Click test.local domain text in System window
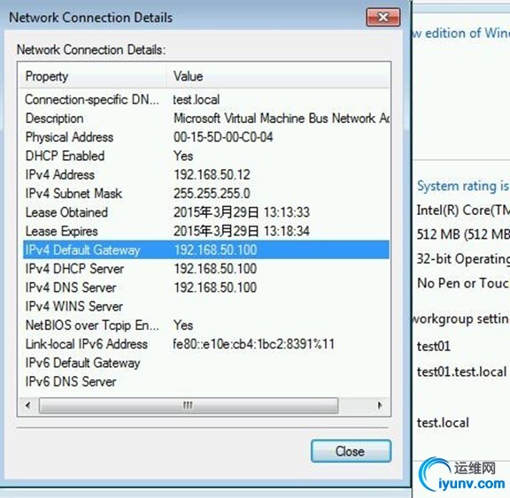Image resolution: width=510 pixels, height=498 pixels. tap(443, 423)
